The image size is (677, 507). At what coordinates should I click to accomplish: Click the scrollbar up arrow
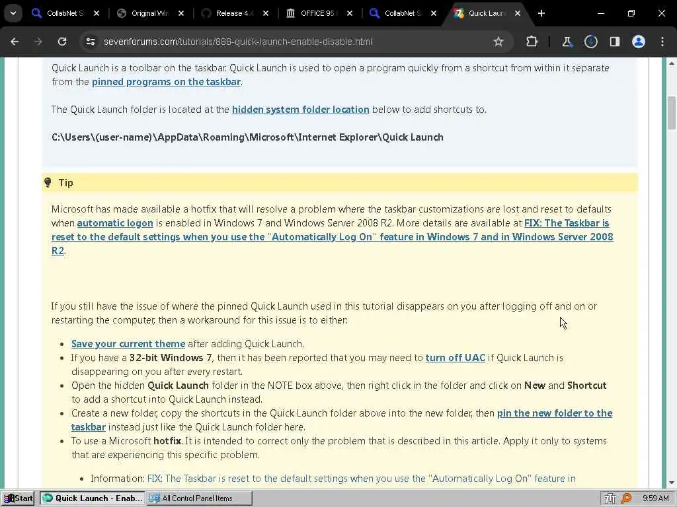click(672, 63)
